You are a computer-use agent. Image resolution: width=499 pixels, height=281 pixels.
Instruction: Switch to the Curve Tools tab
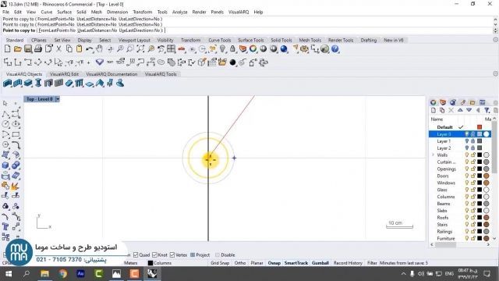219,40
